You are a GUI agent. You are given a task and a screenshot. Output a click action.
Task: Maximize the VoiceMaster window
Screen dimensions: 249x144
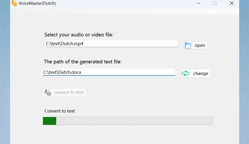pyautogui.click(x=215, y=3)
